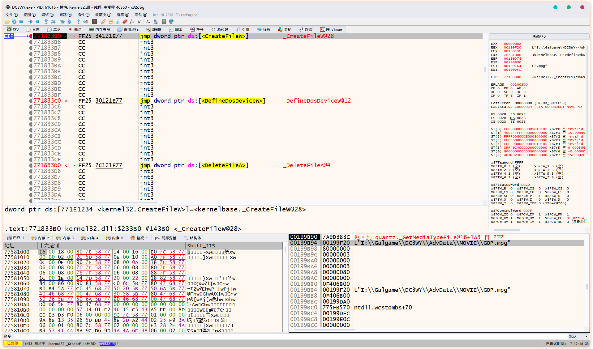Click the Run Till Return icon
593x349 pixels.
point(78,22)
